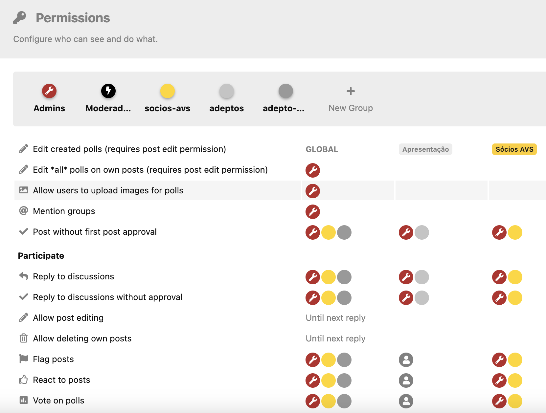This screenshot has width=546, height=413.
Task: Open the Apresentação tag column header
Action: tap(425, 149)
